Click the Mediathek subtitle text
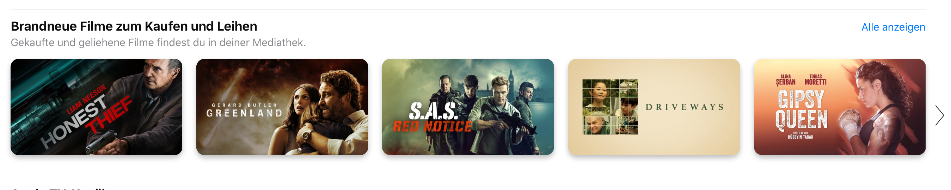The image size is (951, 190). pyautogui.click(x=158, y=43)
